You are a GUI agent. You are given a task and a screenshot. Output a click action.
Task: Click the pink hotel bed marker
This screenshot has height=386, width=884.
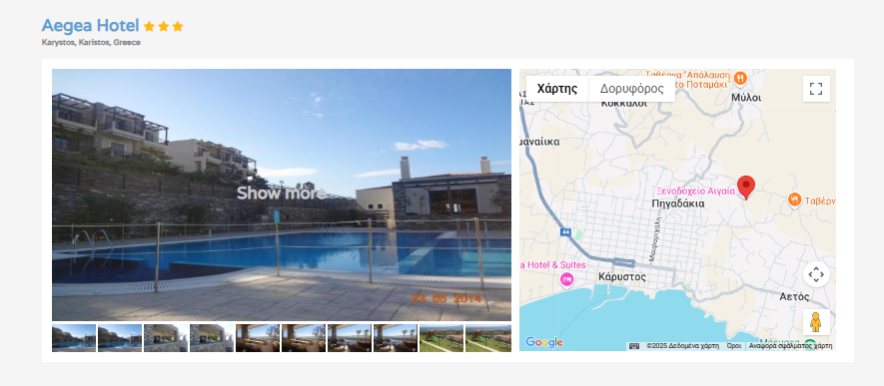coord(566,279)
